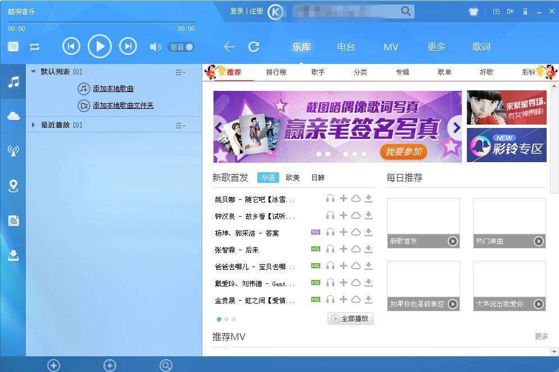Open the 彩铃专区 promo thumbnail
The image size is (559, 372).
pyautogui.click(x=507, y=145)
